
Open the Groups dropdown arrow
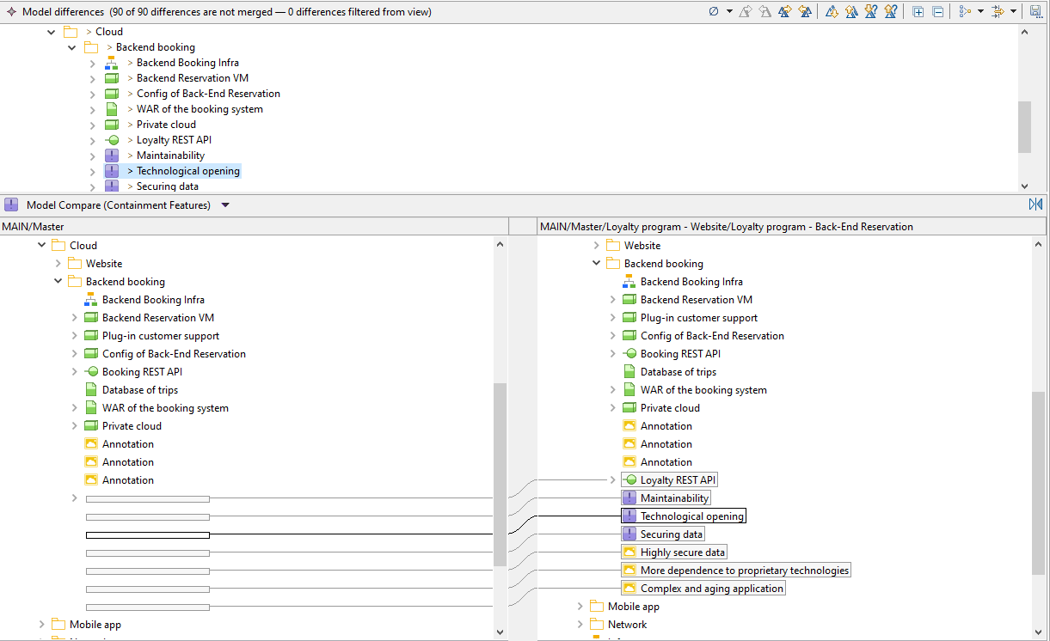click(980, 12)
